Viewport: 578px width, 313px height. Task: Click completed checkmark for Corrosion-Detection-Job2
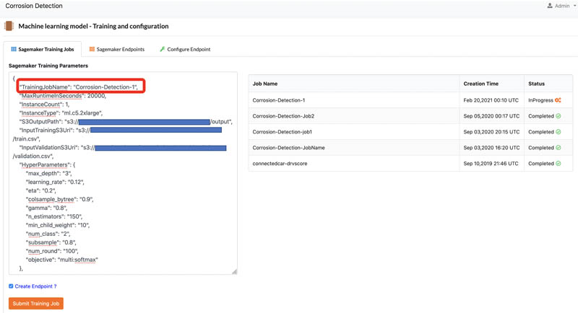[x=558, y=116]
